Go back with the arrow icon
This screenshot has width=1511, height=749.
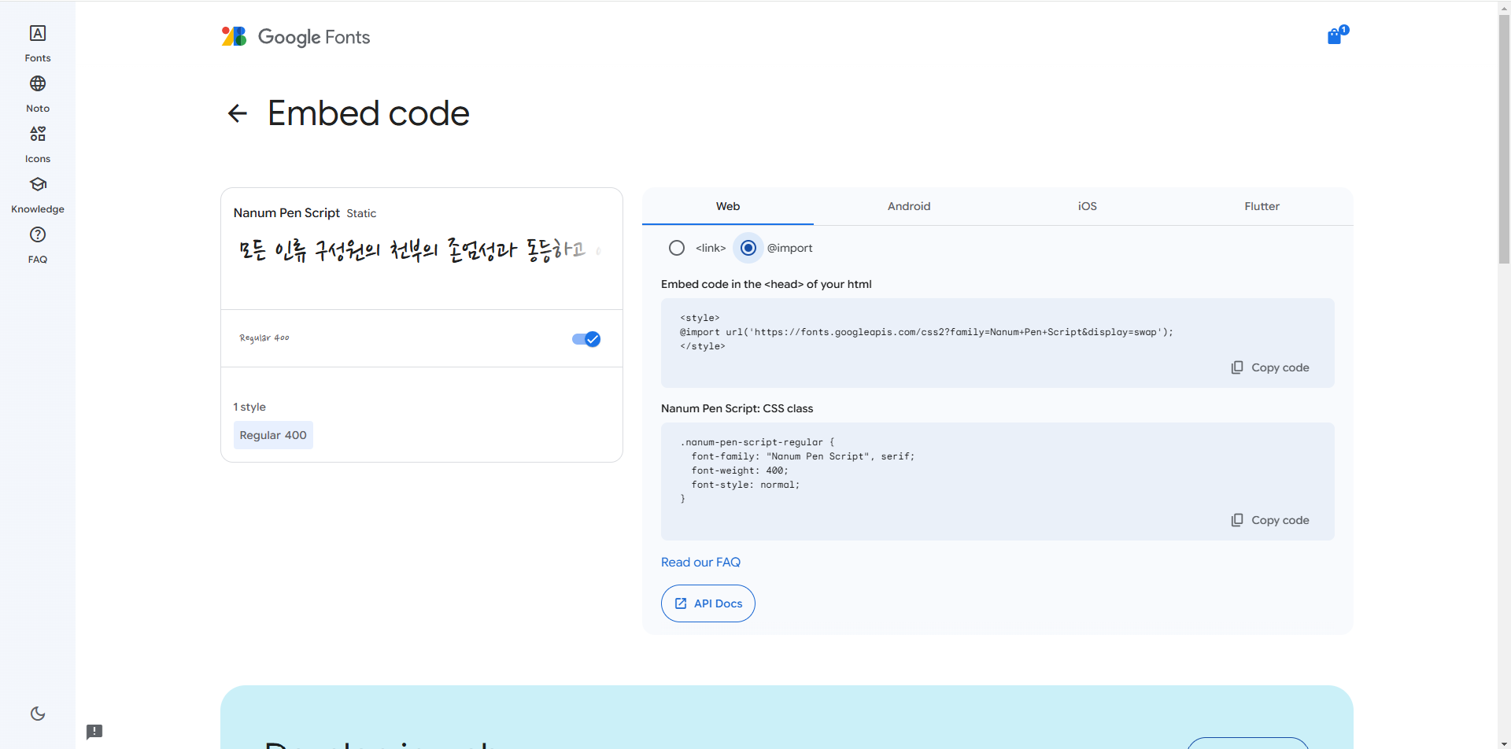(237, 113)
